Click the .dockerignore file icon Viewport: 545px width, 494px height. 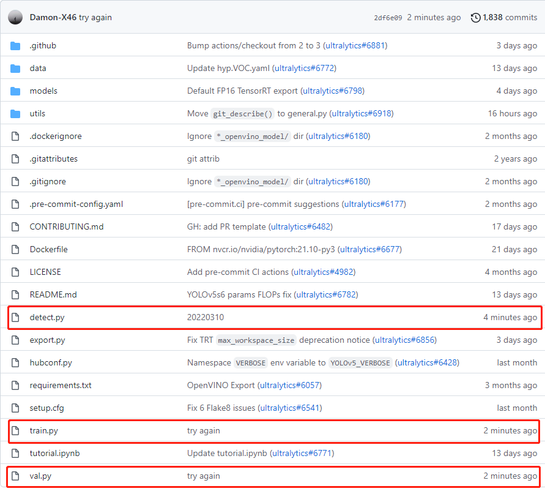pyautogui.click(x=15, y=136)
